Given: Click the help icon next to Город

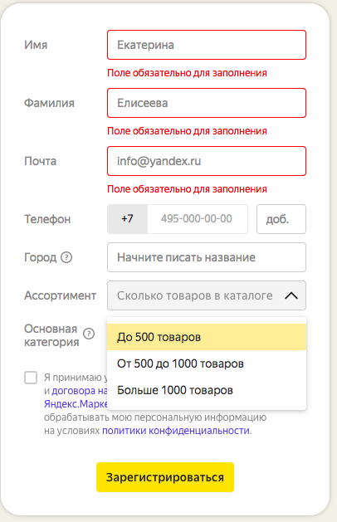Looking at the screenshot, I should click(66, 257).
